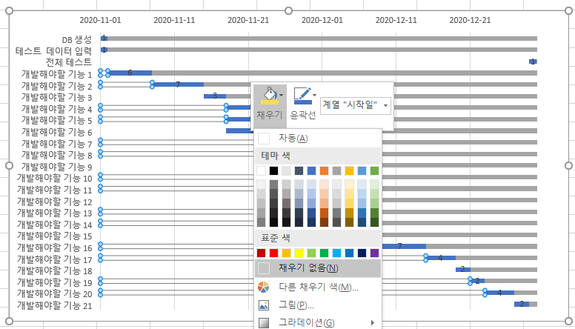Select the DB 생성 category label

click(76, 39)
